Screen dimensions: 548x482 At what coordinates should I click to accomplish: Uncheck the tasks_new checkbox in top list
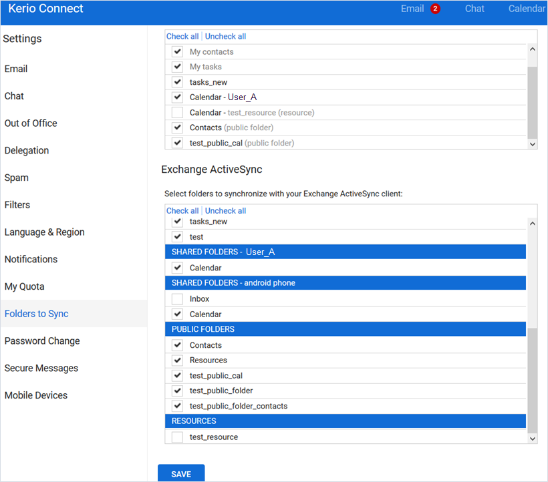point(177,82)
